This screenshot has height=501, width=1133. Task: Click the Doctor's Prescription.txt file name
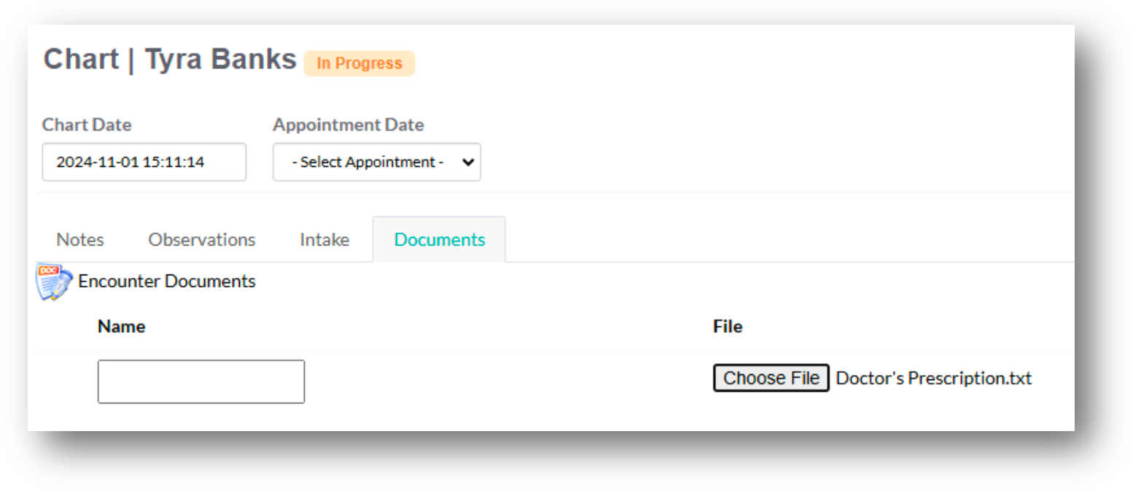pyautogui.click(x=934, y=379)
